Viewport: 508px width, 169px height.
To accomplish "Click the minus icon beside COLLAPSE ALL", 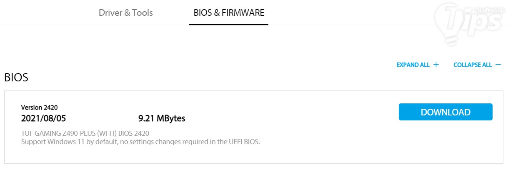I will (498, 65).
